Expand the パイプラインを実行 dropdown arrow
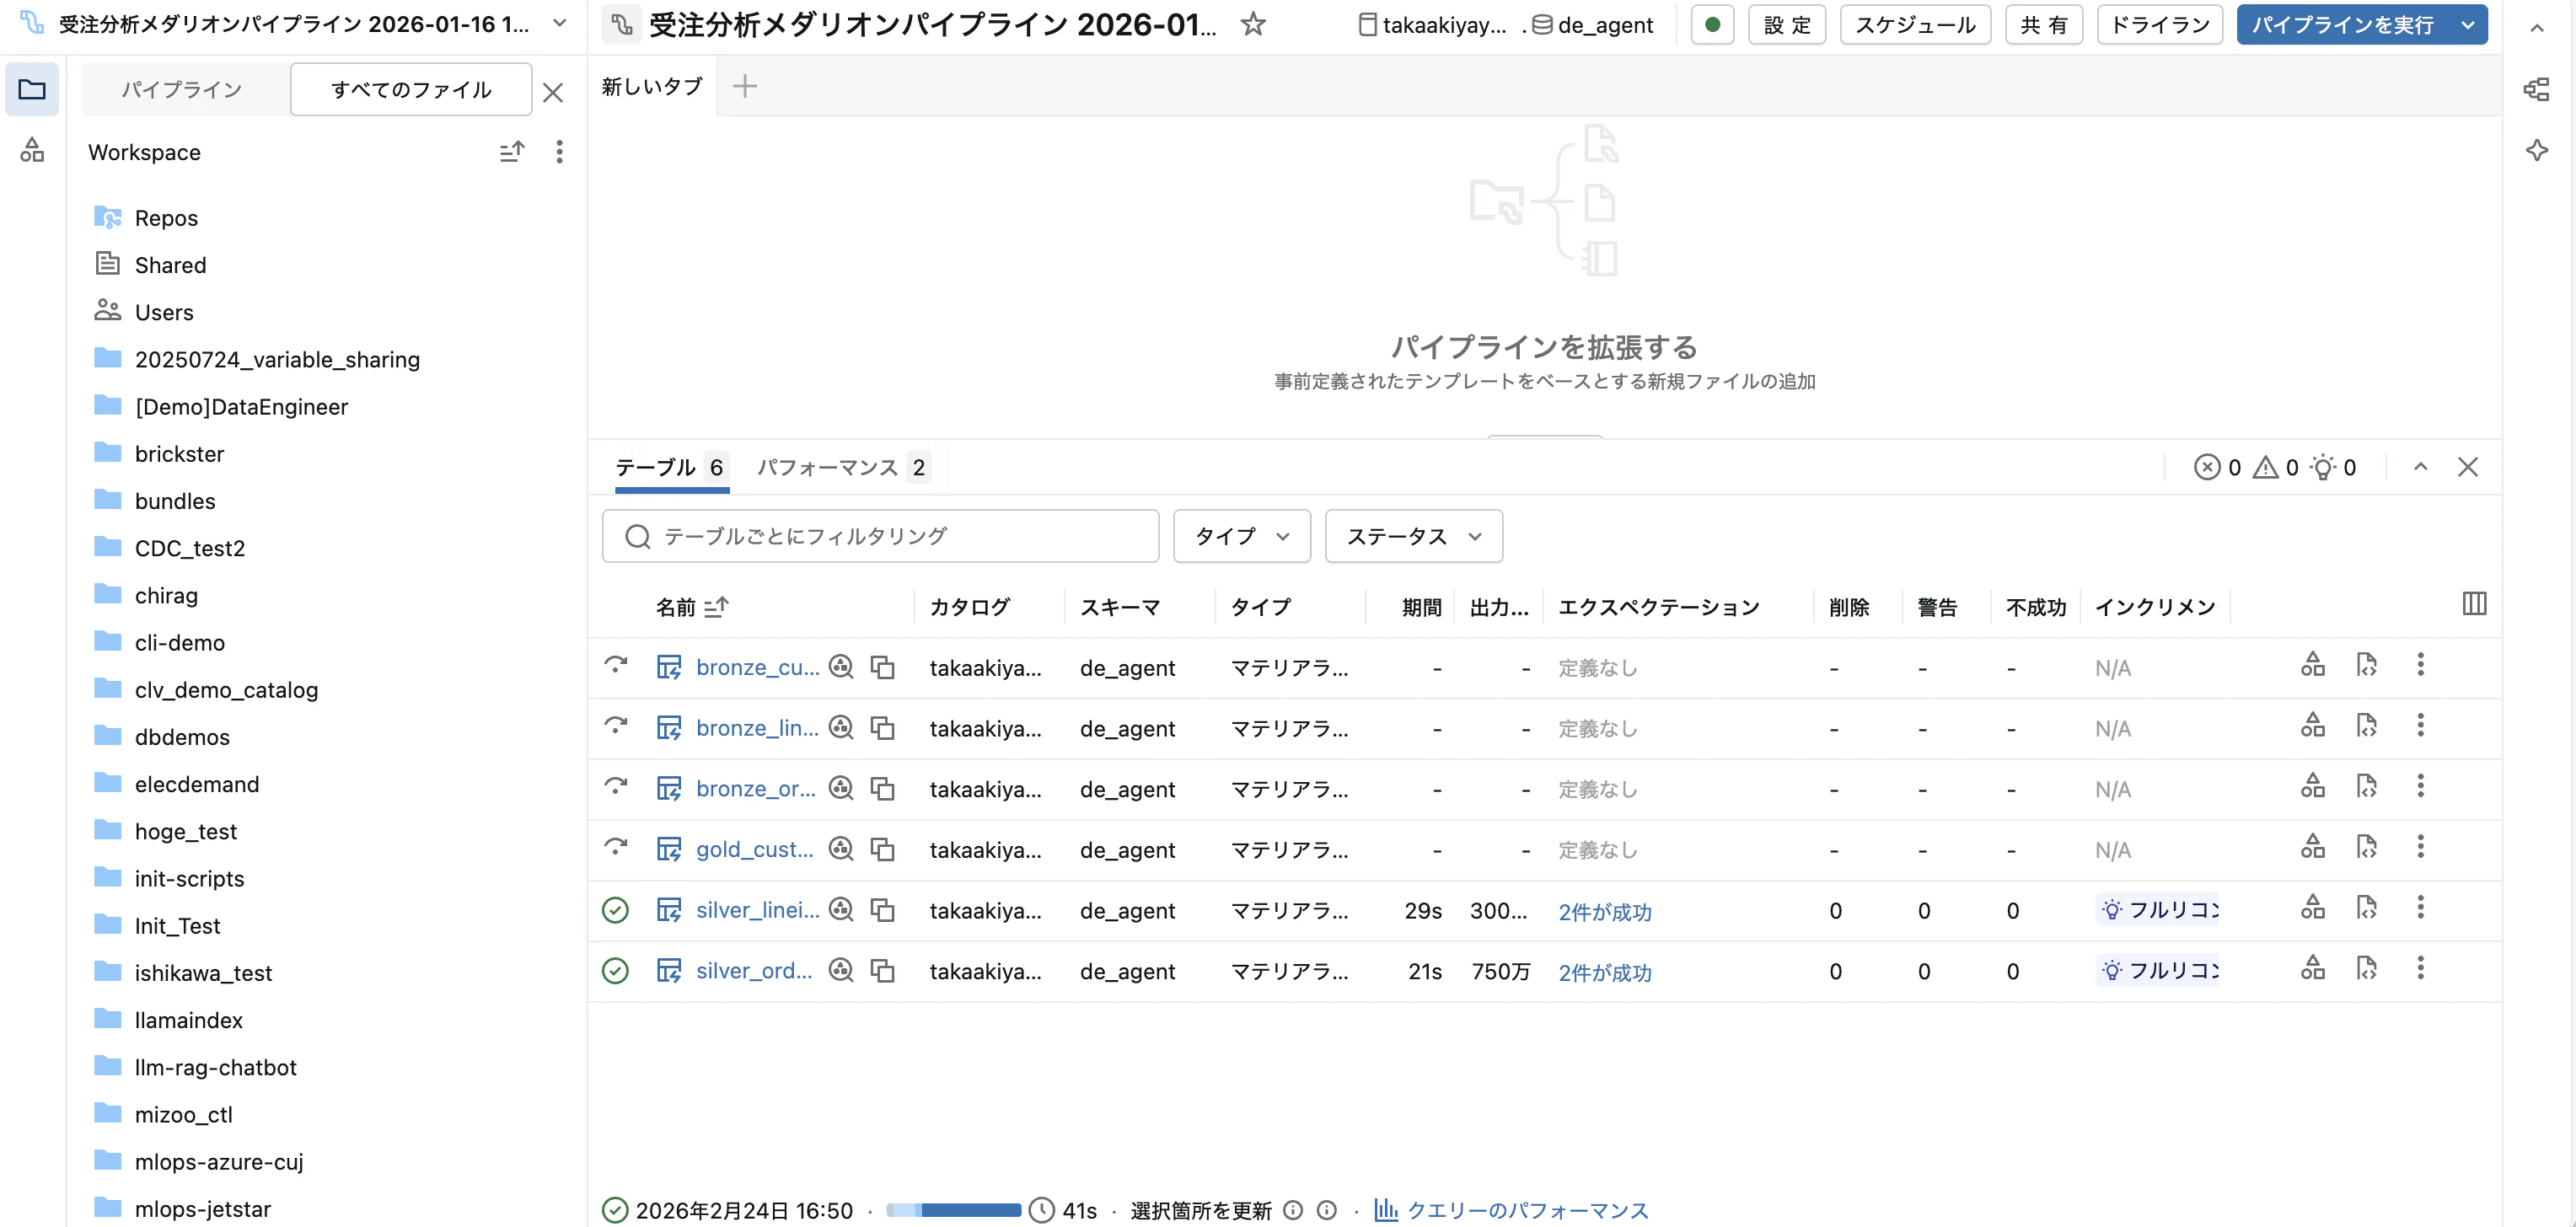The width and height of the screenshot is (2576, 1227). [2467, 25]
